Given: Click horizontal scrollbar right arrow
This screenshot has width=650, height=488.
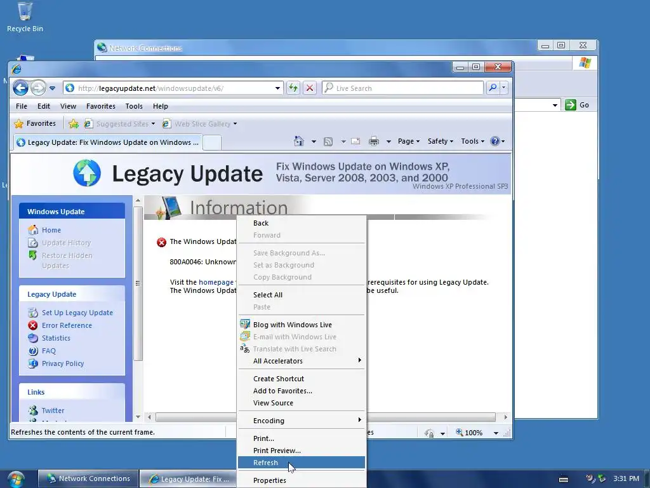Looking at the screenshot, I should [505, 417].
